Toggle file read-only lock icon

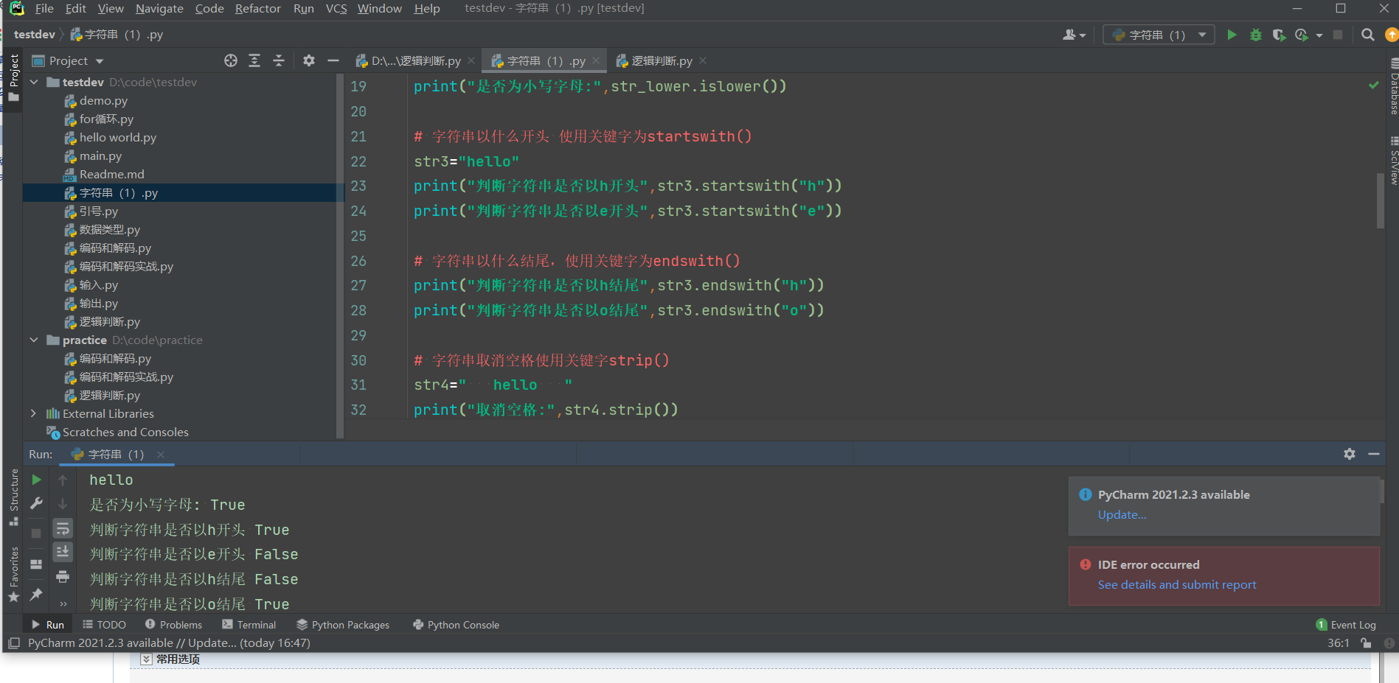pos(1366,643)
